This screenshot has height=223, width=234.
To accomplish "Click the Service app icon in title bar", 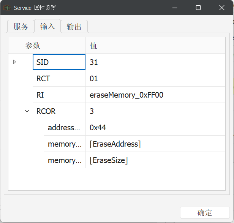I will click(x=7, y=8).
